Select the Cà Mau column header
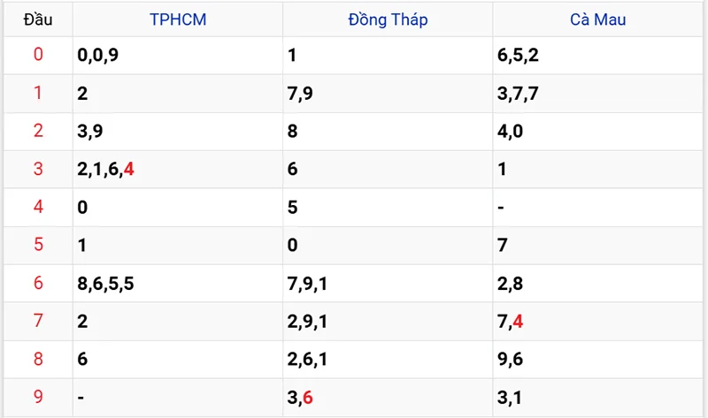Screen dimensions: 708x418 tap(596, 19)
